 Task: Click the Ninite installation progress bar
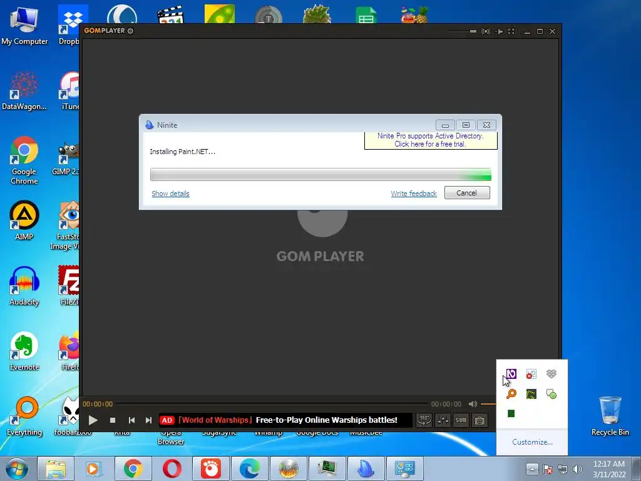[321, 174]
